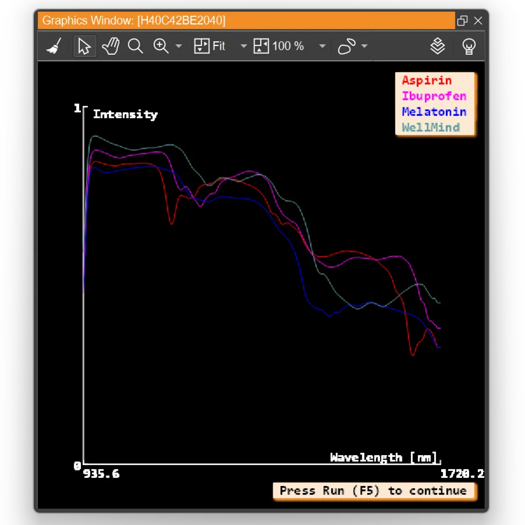The height and width of the screenshot is (525, 525).
Task: Set image size to 100 %
Action: click(x=279, y=46)
